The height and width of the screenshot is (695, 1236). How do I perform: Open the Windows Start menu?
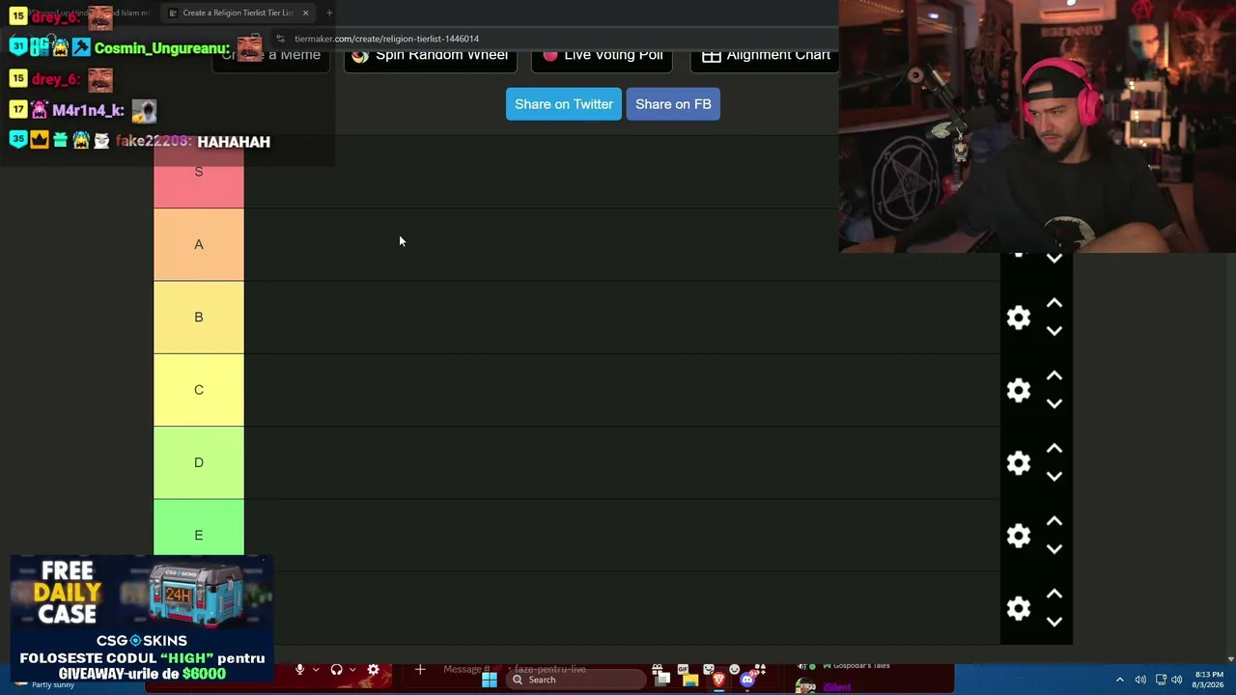[x=490, y=680]
